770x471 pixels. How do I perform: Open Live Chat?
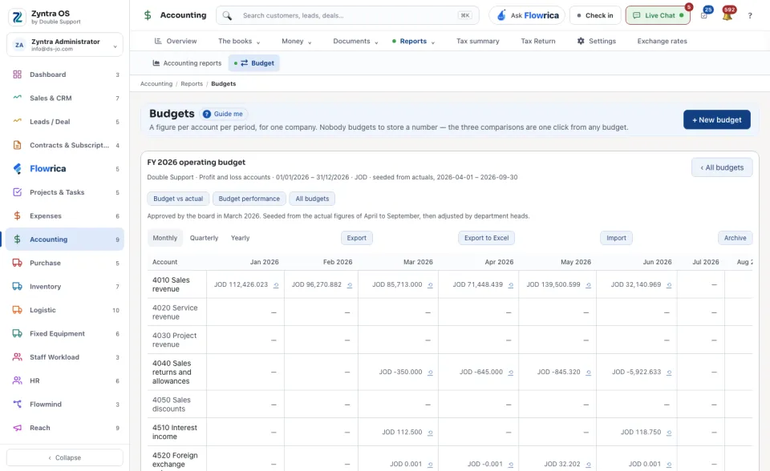658,16
